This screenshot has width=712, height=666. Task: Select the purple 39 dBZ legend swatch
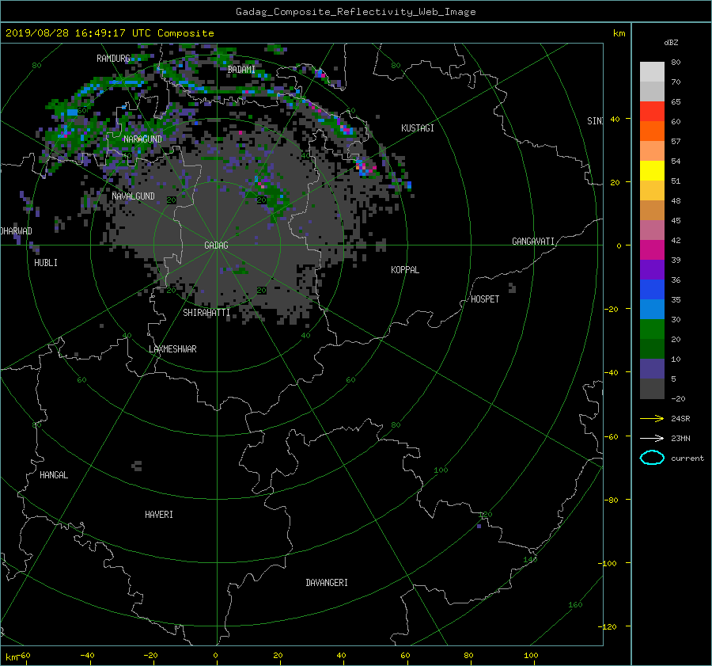point(652,269)
